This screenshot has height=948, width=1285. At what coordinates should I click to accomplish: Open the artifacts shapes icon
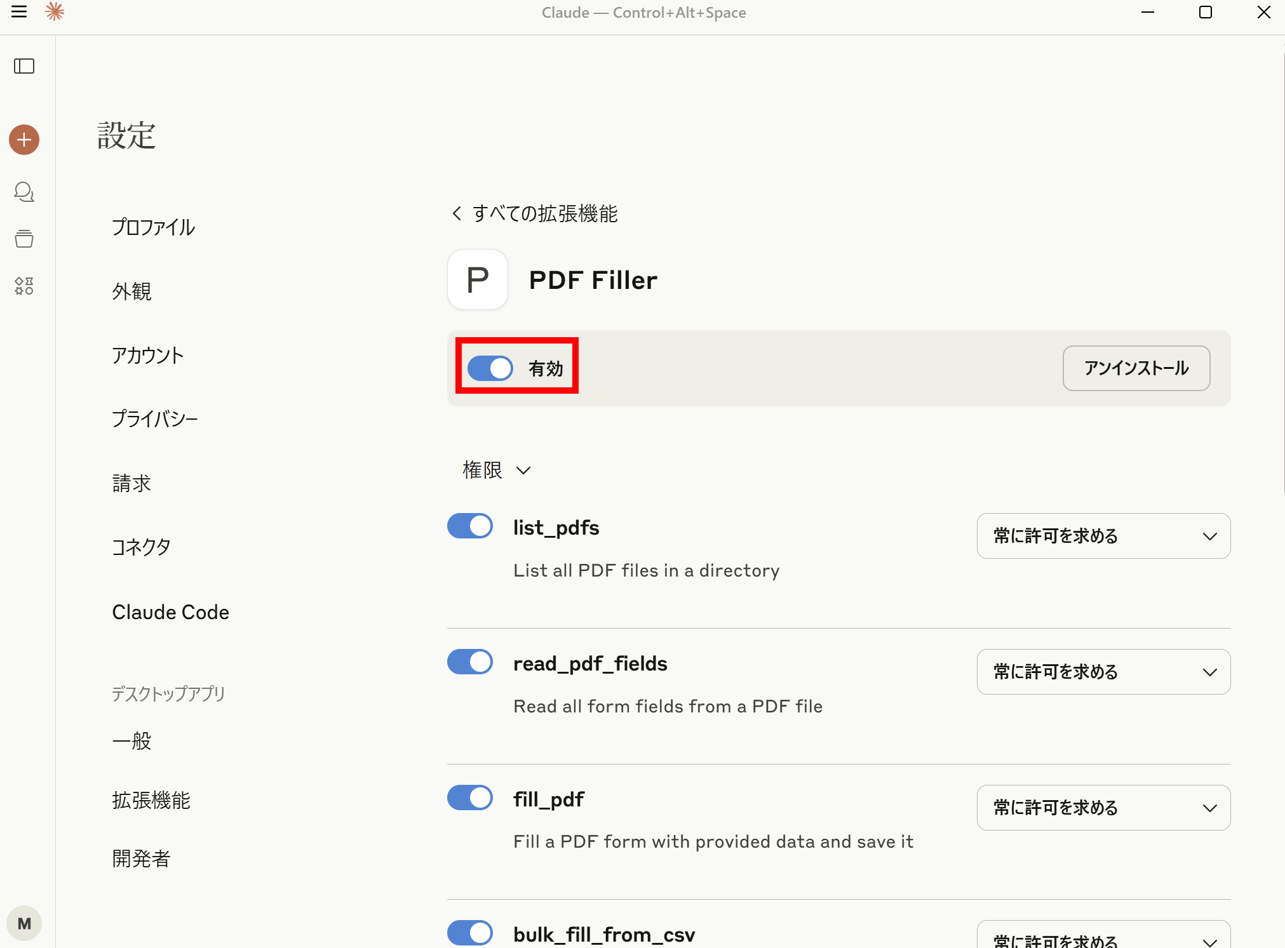24,286
